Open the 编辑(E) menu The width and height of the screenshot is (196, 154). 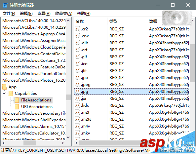(x=26, y=14)
